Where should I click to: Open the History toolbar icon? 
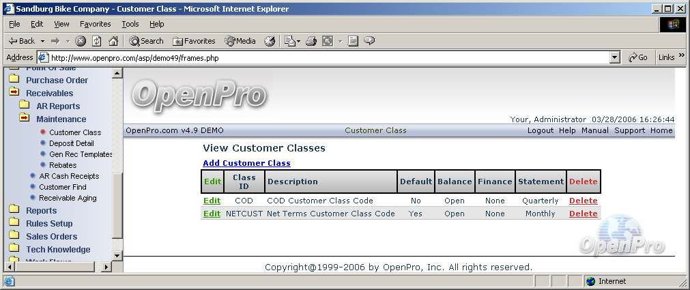(270, 41)
